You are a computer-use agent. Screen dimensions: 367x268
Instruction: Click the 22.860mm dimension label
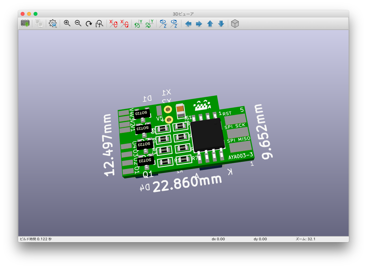coord(187,184)
